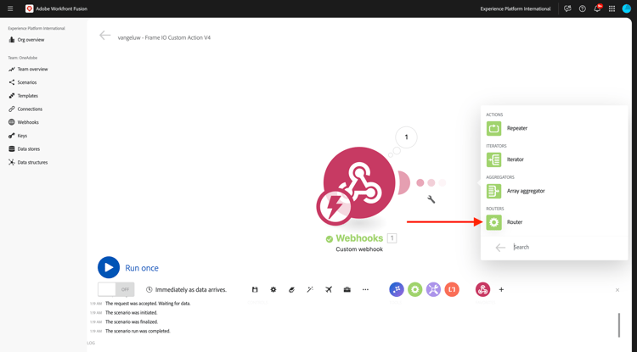637x352 pixels.
Task: Open scenario settings gear in toolbar
Action: (273, 289)
